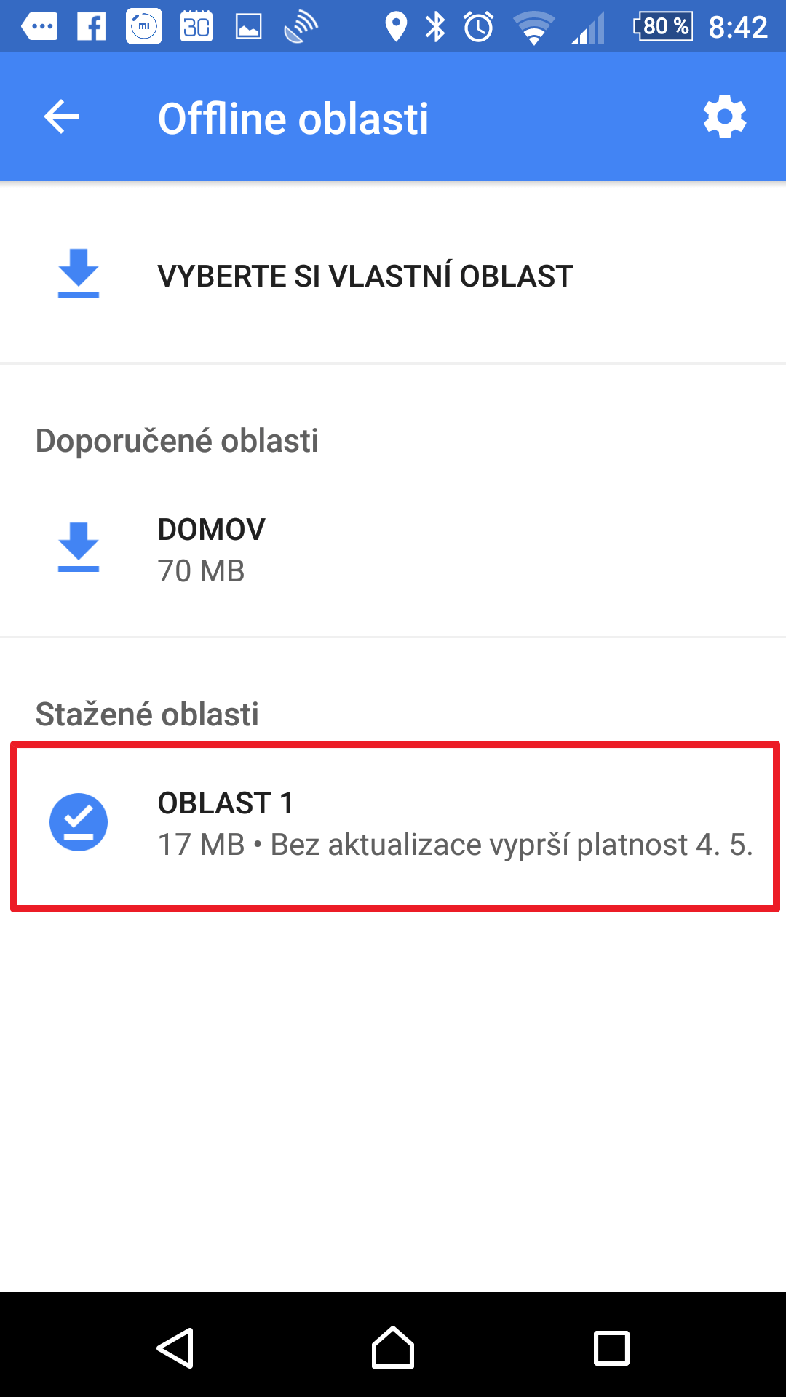
Task: Tap the downloaded checkmark icon of OBLAST 1
Action: [x=79, y=822]
